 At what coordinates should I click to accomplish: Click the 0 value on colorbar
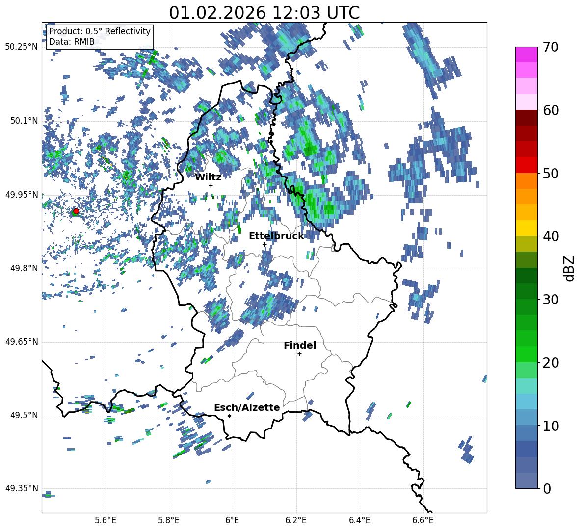(x=547, y=488)
